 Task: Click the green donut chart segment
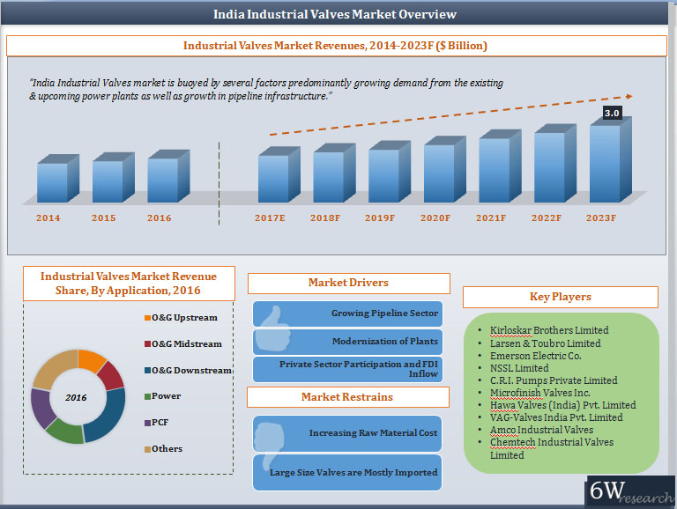[65, 432]
